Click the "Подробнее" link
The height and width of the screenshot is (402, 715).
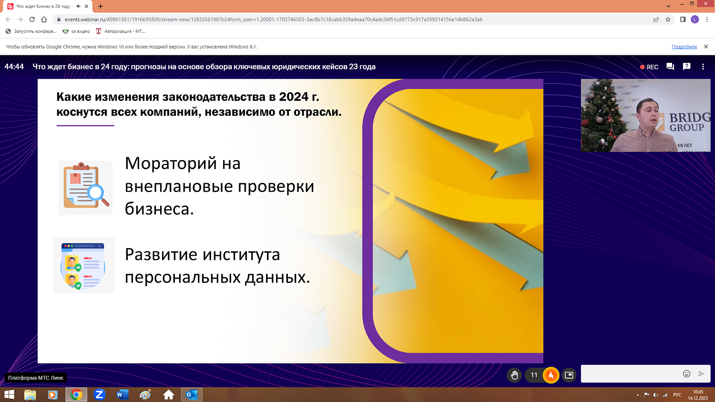(684, 47)
